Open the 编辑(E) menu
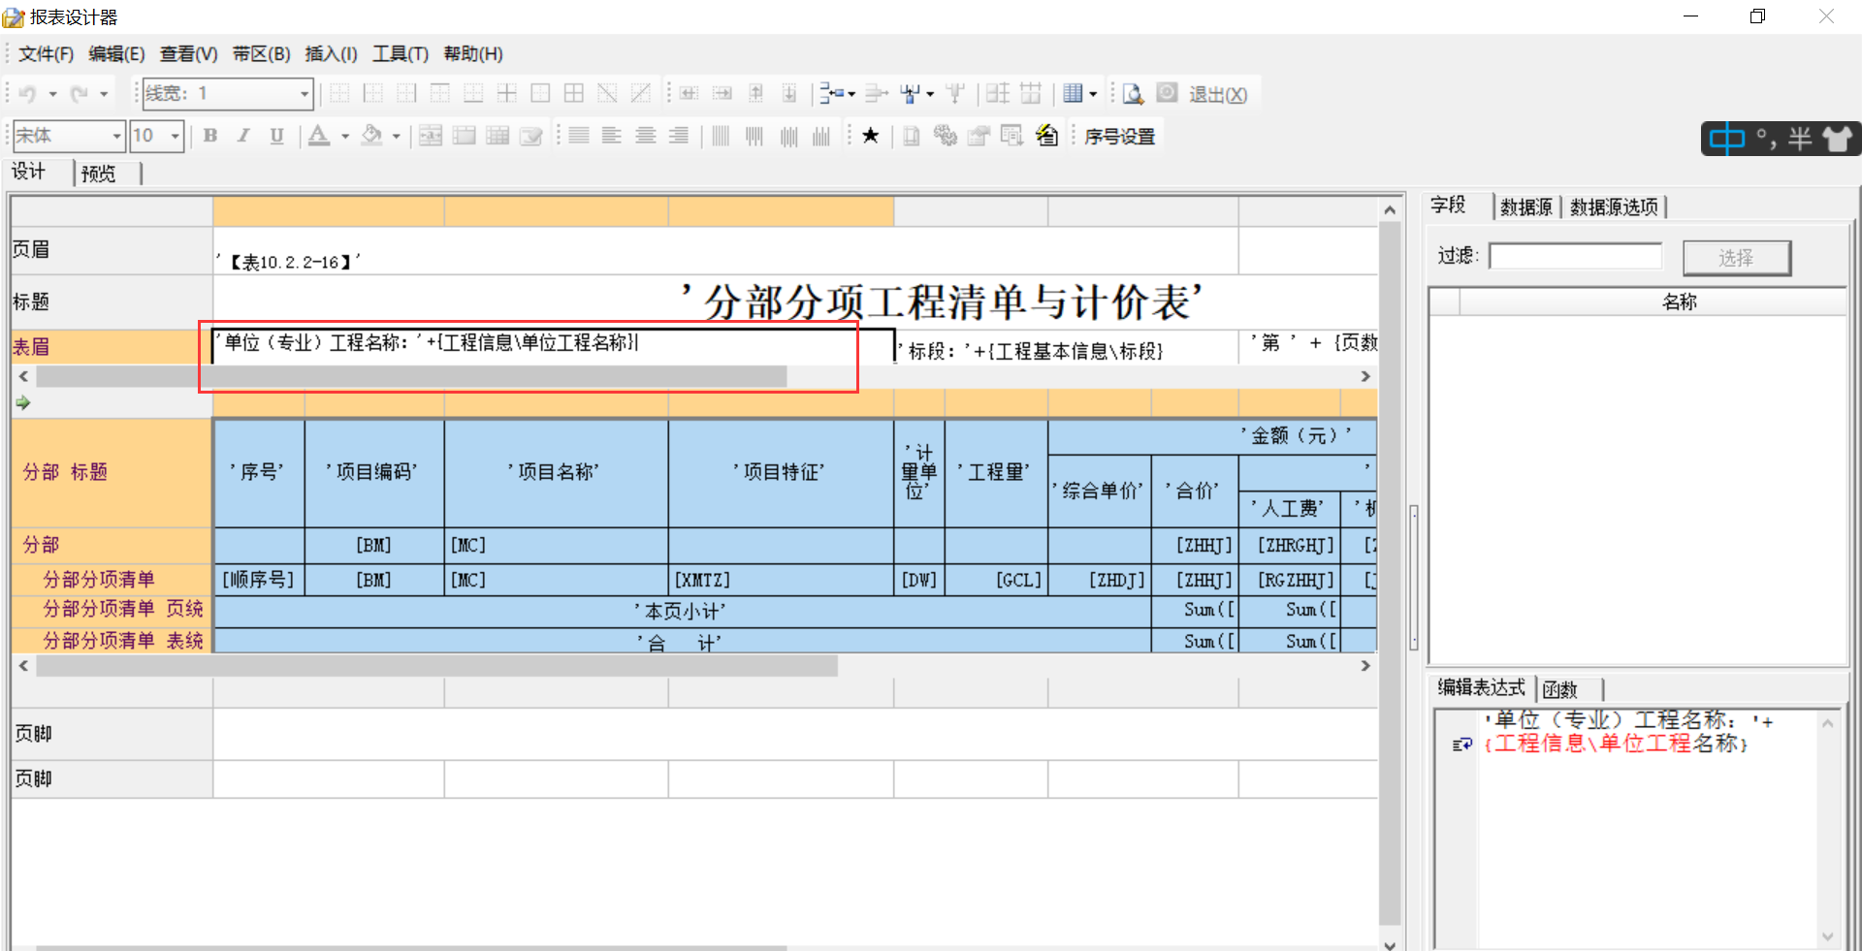Image resolution: width=1862 pixels, height=951 pixels. [116, 54]
